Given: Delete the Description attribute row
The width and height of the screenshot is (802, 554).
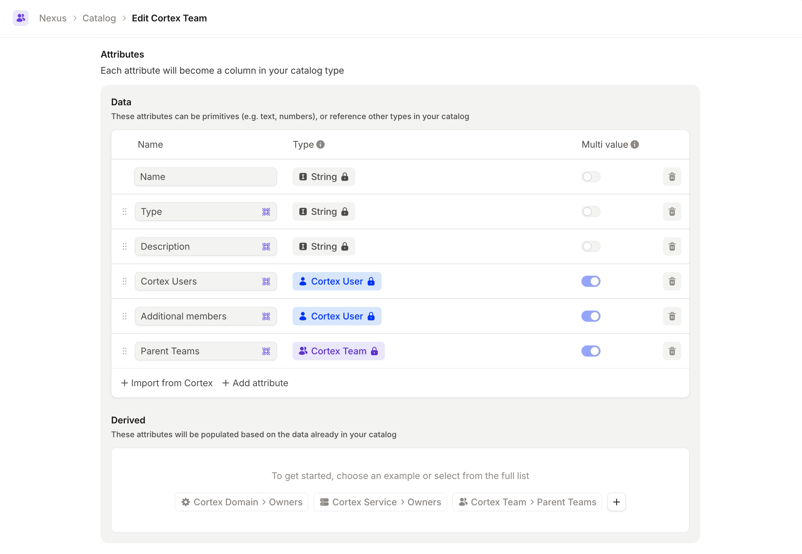Looking at the screenshot, I should (x=672, y=246).
